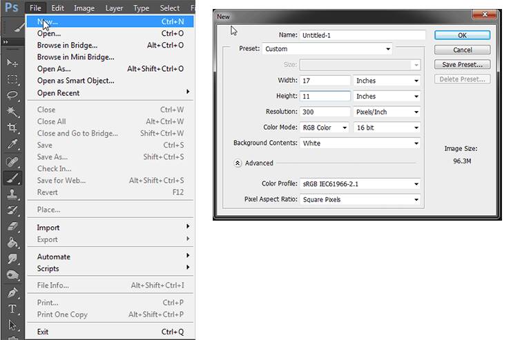The height and width of the screenshot is (340, 511).
Task: Open the Height units Inches dropdown
Action: point(387,97)
